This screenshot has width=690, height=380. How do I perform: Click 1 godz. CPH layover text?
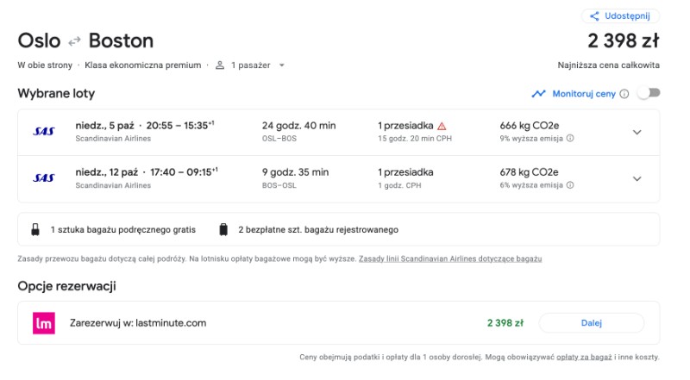[399, 185]
